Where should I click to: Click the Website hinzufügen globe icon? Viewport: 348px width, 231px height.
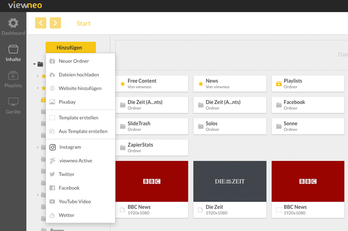(52, 88)
